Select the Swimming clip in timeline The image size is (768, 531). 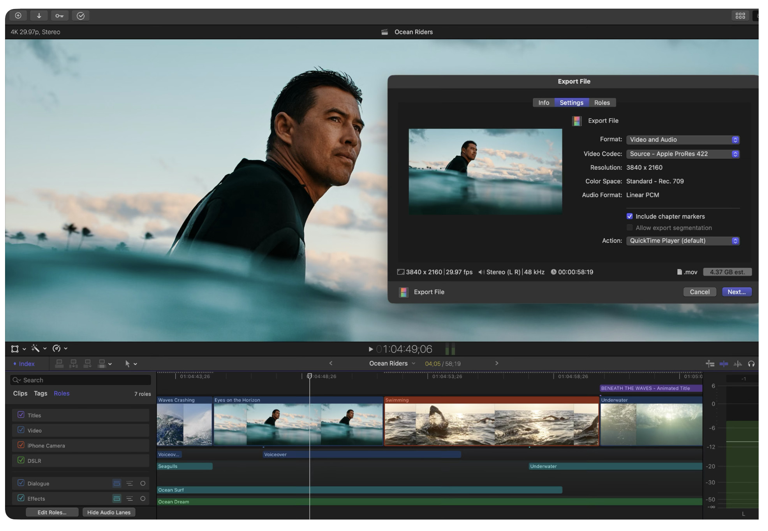click(491, 421)
